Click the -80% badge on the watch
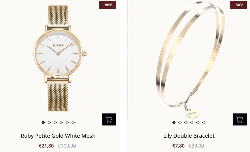This screenshot has height=152, width=250. pos(107,5)
